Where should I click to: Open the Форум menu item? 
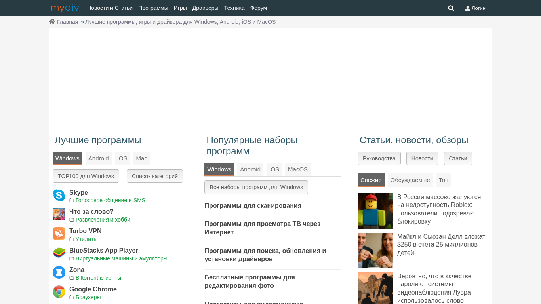coord(259,8)
